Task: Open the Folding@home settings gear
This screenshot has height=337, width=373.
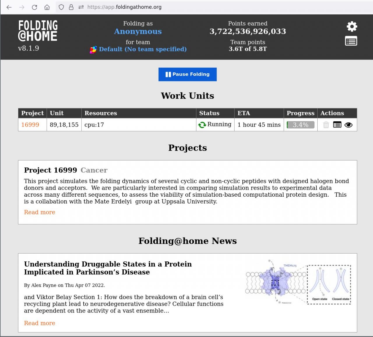Action: pyautogui.click(x=351, y=26)
